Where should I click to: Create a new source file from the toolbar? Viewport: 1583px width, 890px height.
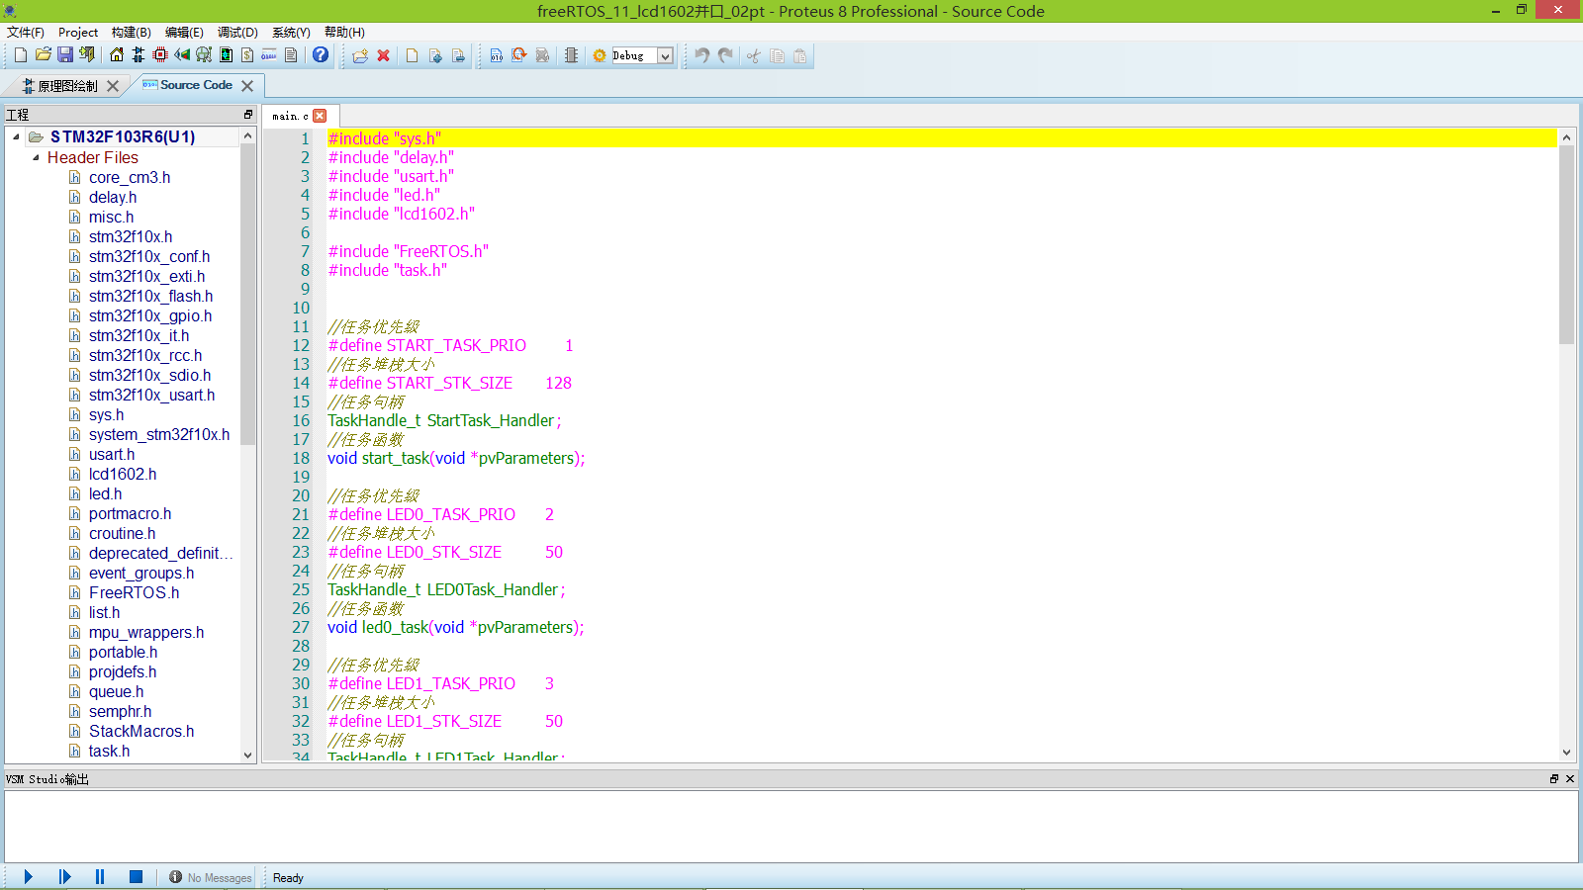tap(411, 55)
